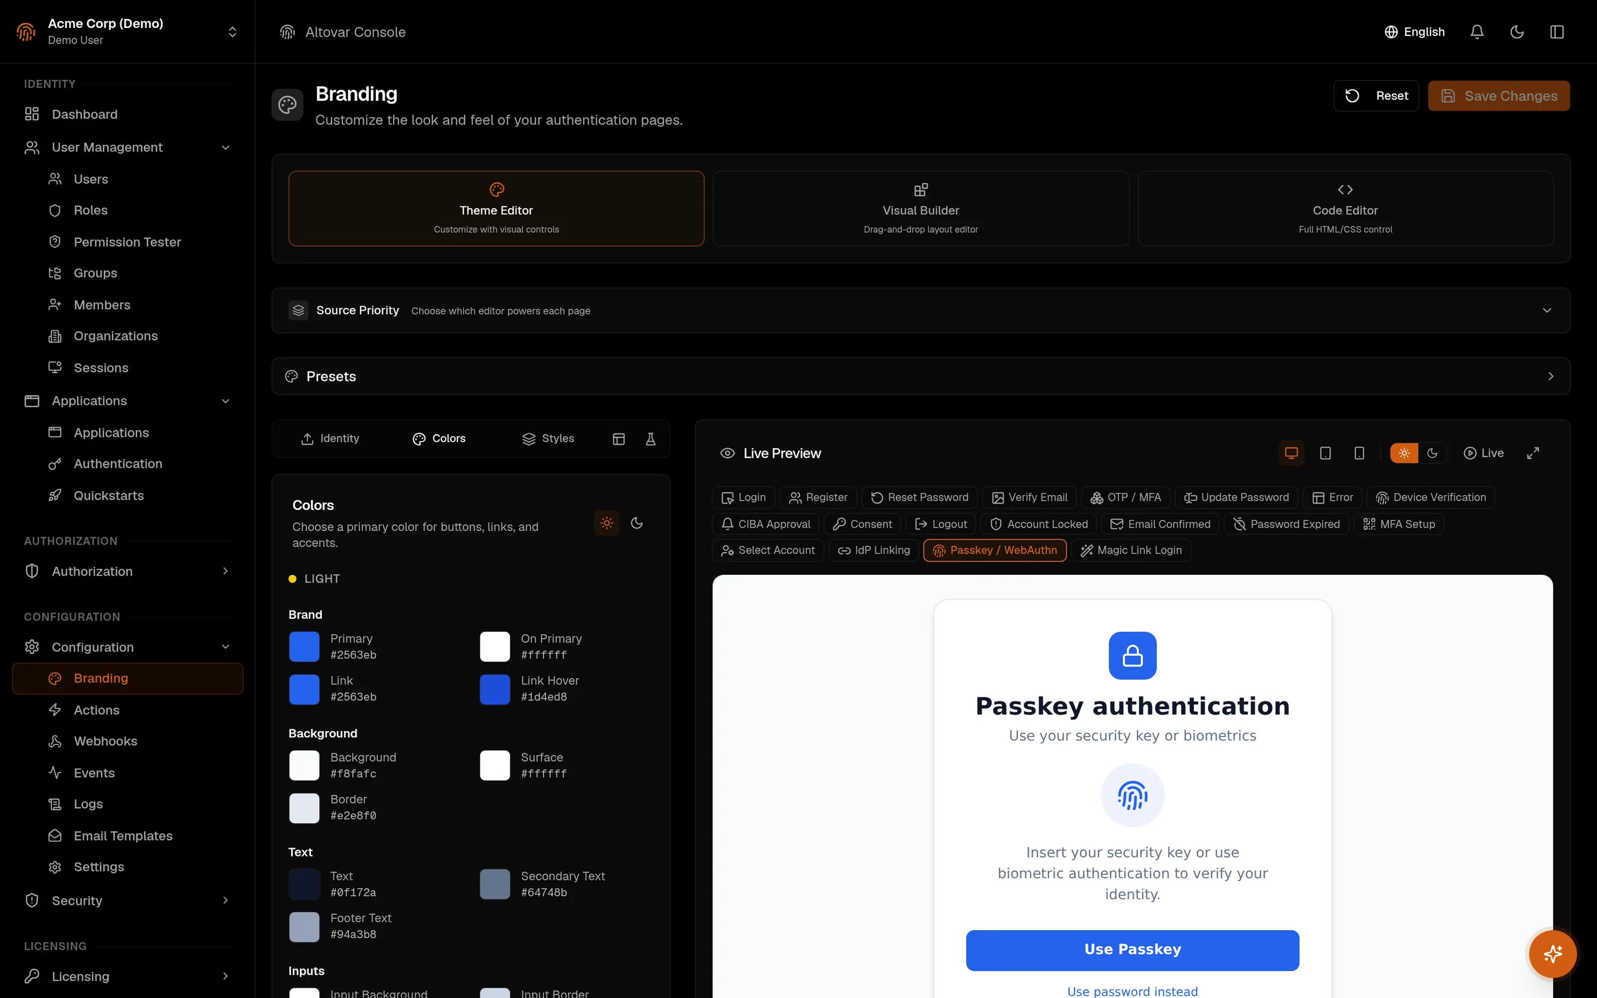The width and height of the screenshot is (1597, 998).
Task: Open Webhooks page
Action: click(127, 741)
